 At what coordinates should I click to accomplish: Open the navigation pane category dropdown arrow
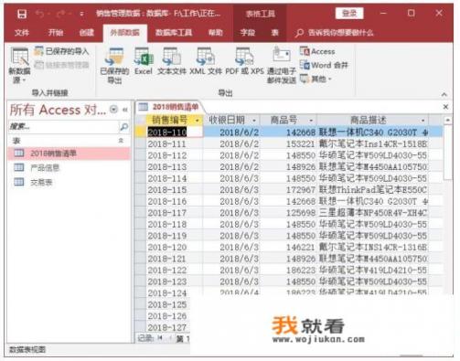(113, 109)
